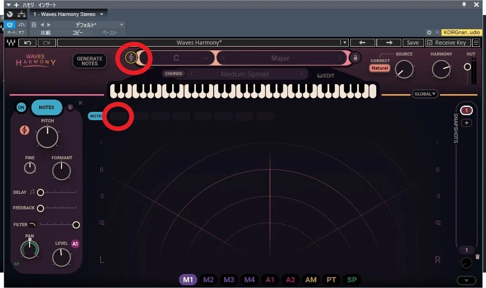
Task: Toggle the Receive Key checkbox
Action: click(x=430, y=43)
